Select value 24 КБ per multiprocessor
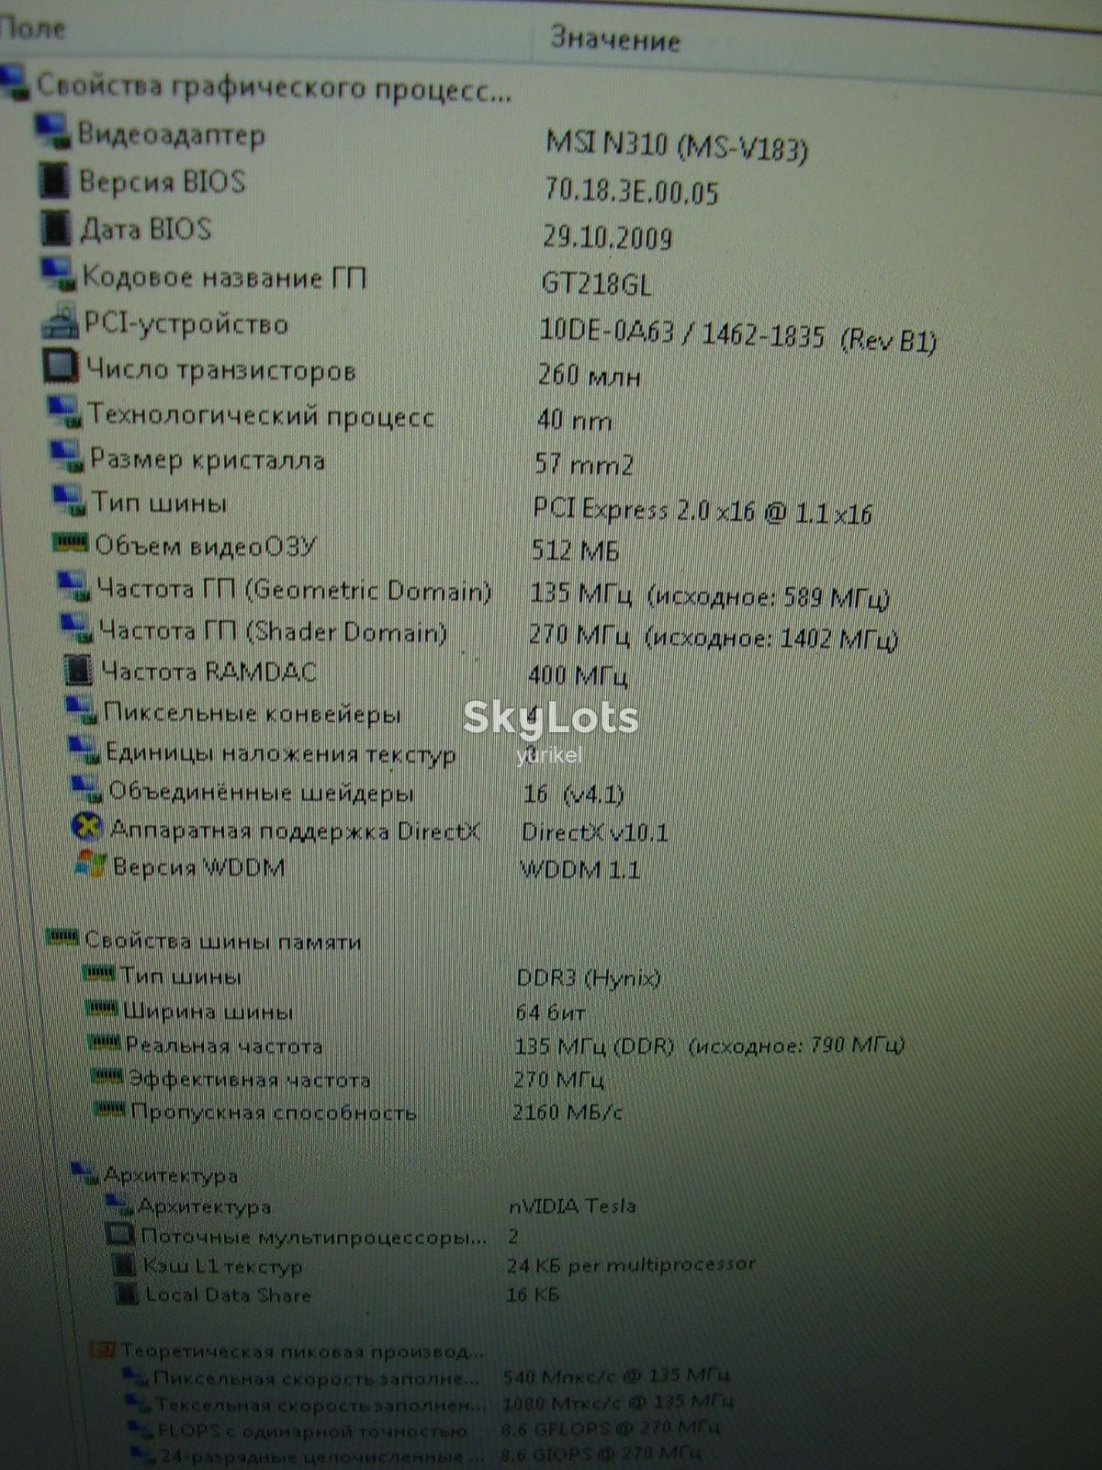Image resolution: width=1102 pixels, height=1470 pixels. coord(631,1265)
